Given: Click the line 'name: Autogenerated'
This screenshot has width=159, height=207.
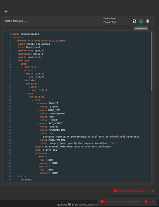Looking at the screenshot, I should [26, 34].
